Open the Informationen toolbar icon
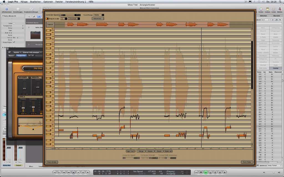 [x=7, y=9]
